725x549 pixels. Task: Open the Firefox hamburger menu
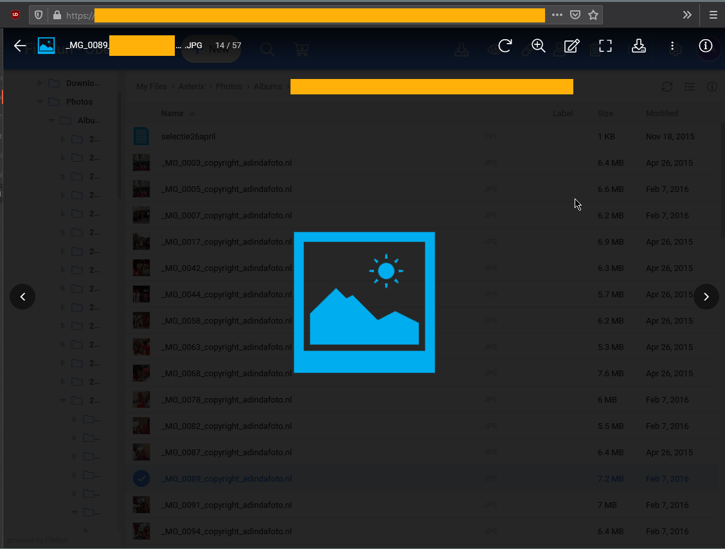pos(713,15)
